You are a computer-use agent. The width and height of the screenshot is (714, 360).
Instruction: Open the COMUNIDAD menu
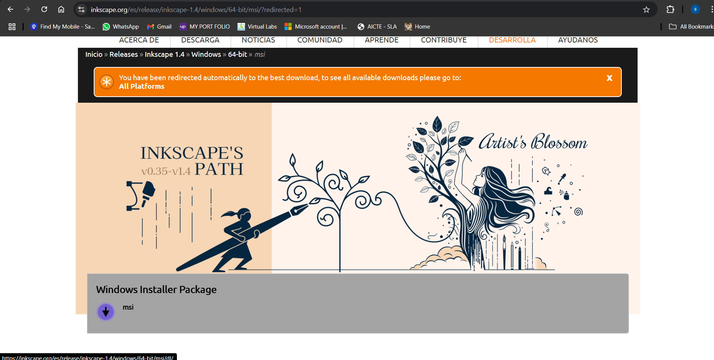coord(320,40)
